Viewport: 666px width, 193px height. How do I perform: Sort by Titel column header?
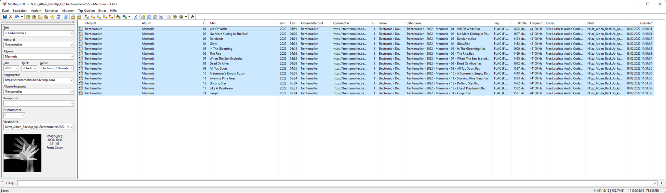243,23
